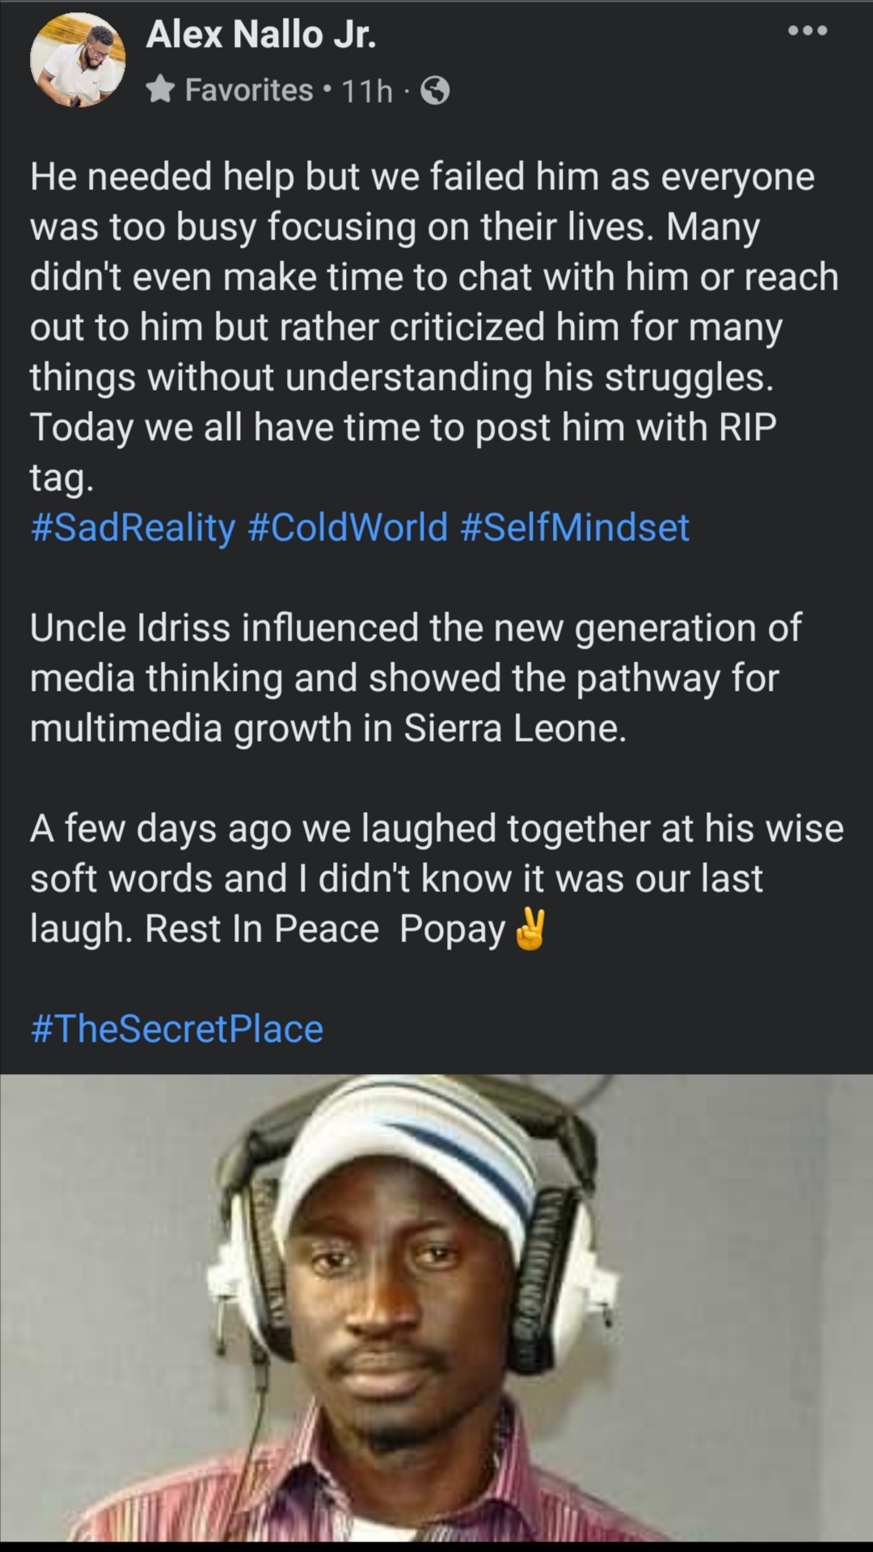Screen dimensions: 873x1552
Task: Open the post options three-dot menu
Action: tap(808, 32)
